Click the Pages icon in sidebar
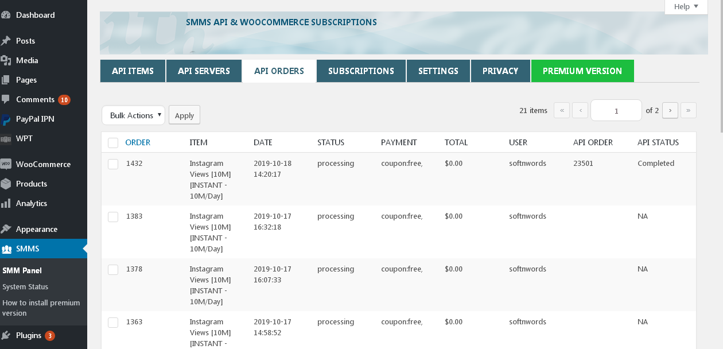 point(6,80)
